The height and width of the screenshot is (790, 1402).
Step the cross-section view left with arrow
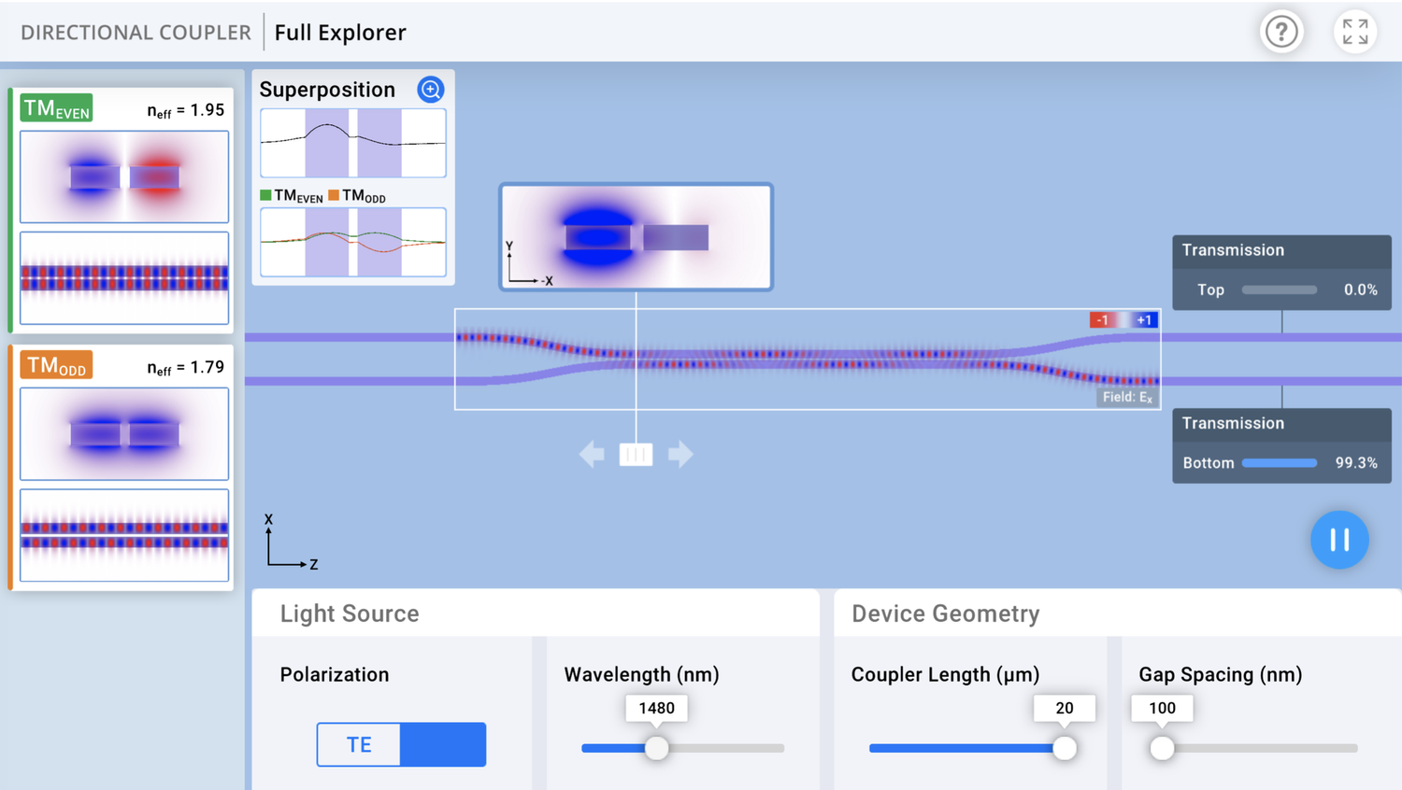592,454
